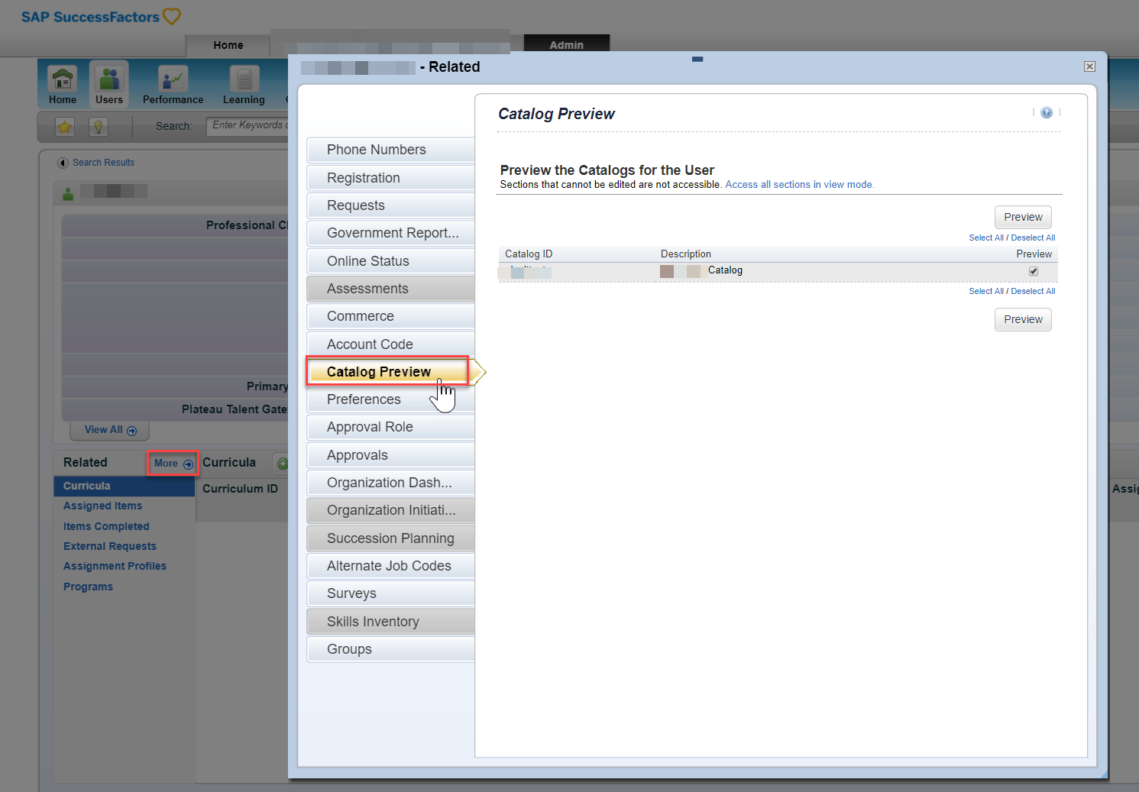Select the Catalog Preview section
1139x792 pixels.
click(387, 372)
